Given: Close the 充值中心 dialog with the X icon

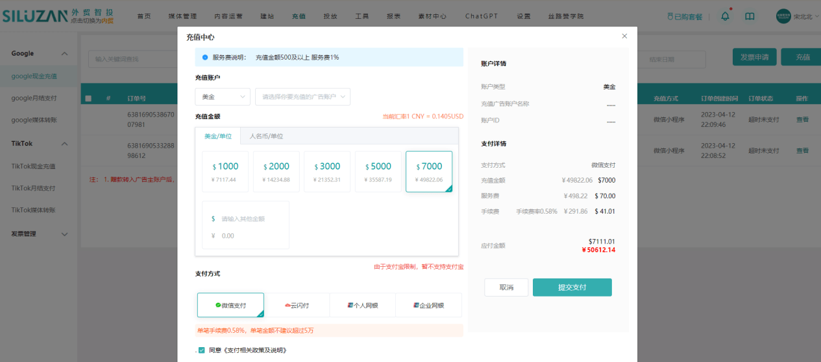Looking at the screenshot, I should [624, 36].
